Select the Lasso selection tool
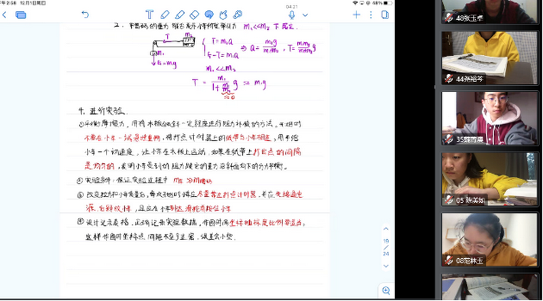The height and width of the screenshot is (301, 543). [208, 14]
